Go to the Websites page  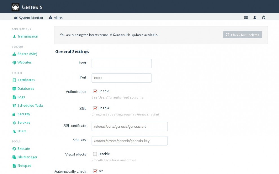click(x=22, y=62)
